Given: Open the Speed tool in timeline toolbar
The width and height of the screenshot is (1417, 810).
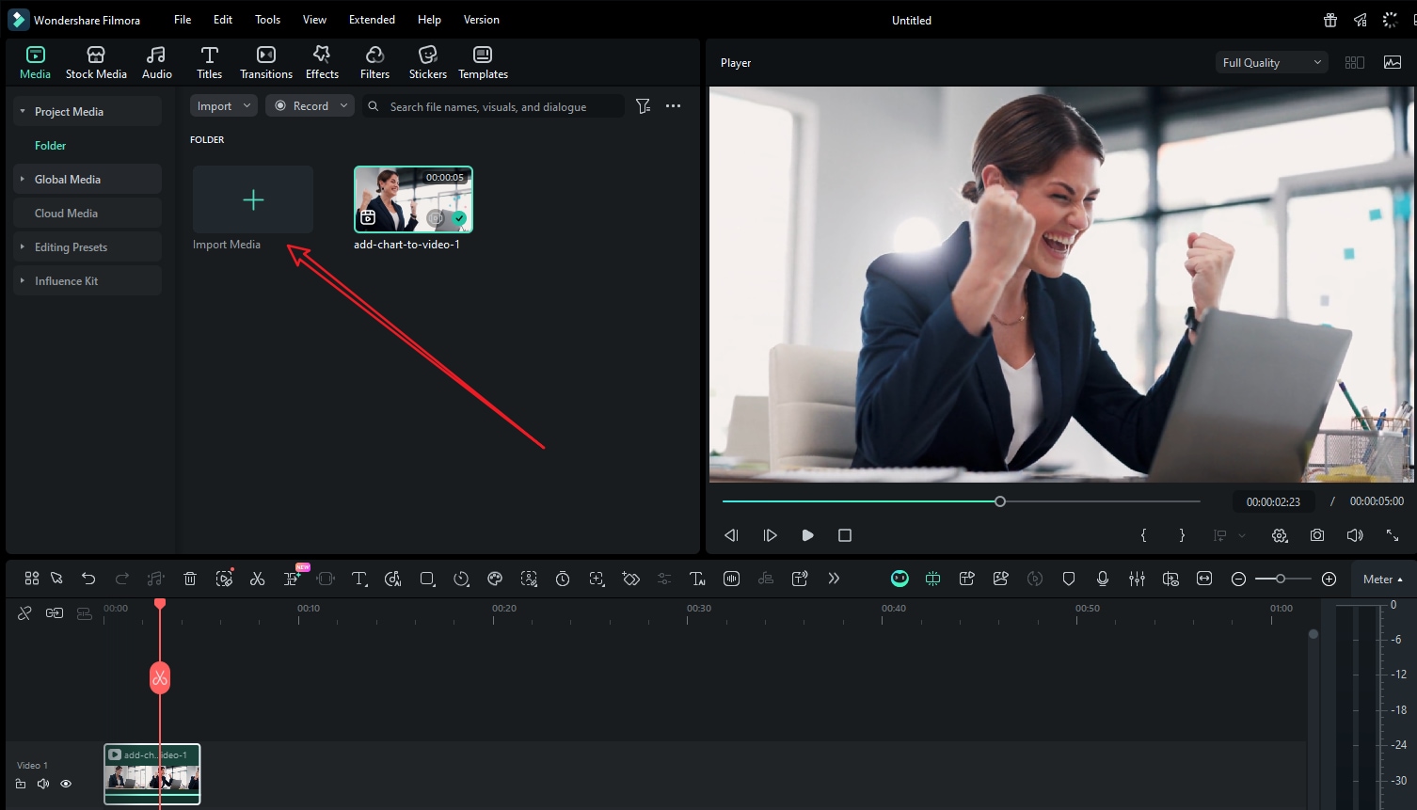Looking at the screenshot, I should coord(461,579).
